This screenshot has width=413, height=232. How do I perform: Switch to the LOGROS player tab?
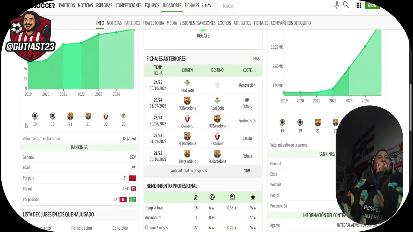click(x=225, y=23)
